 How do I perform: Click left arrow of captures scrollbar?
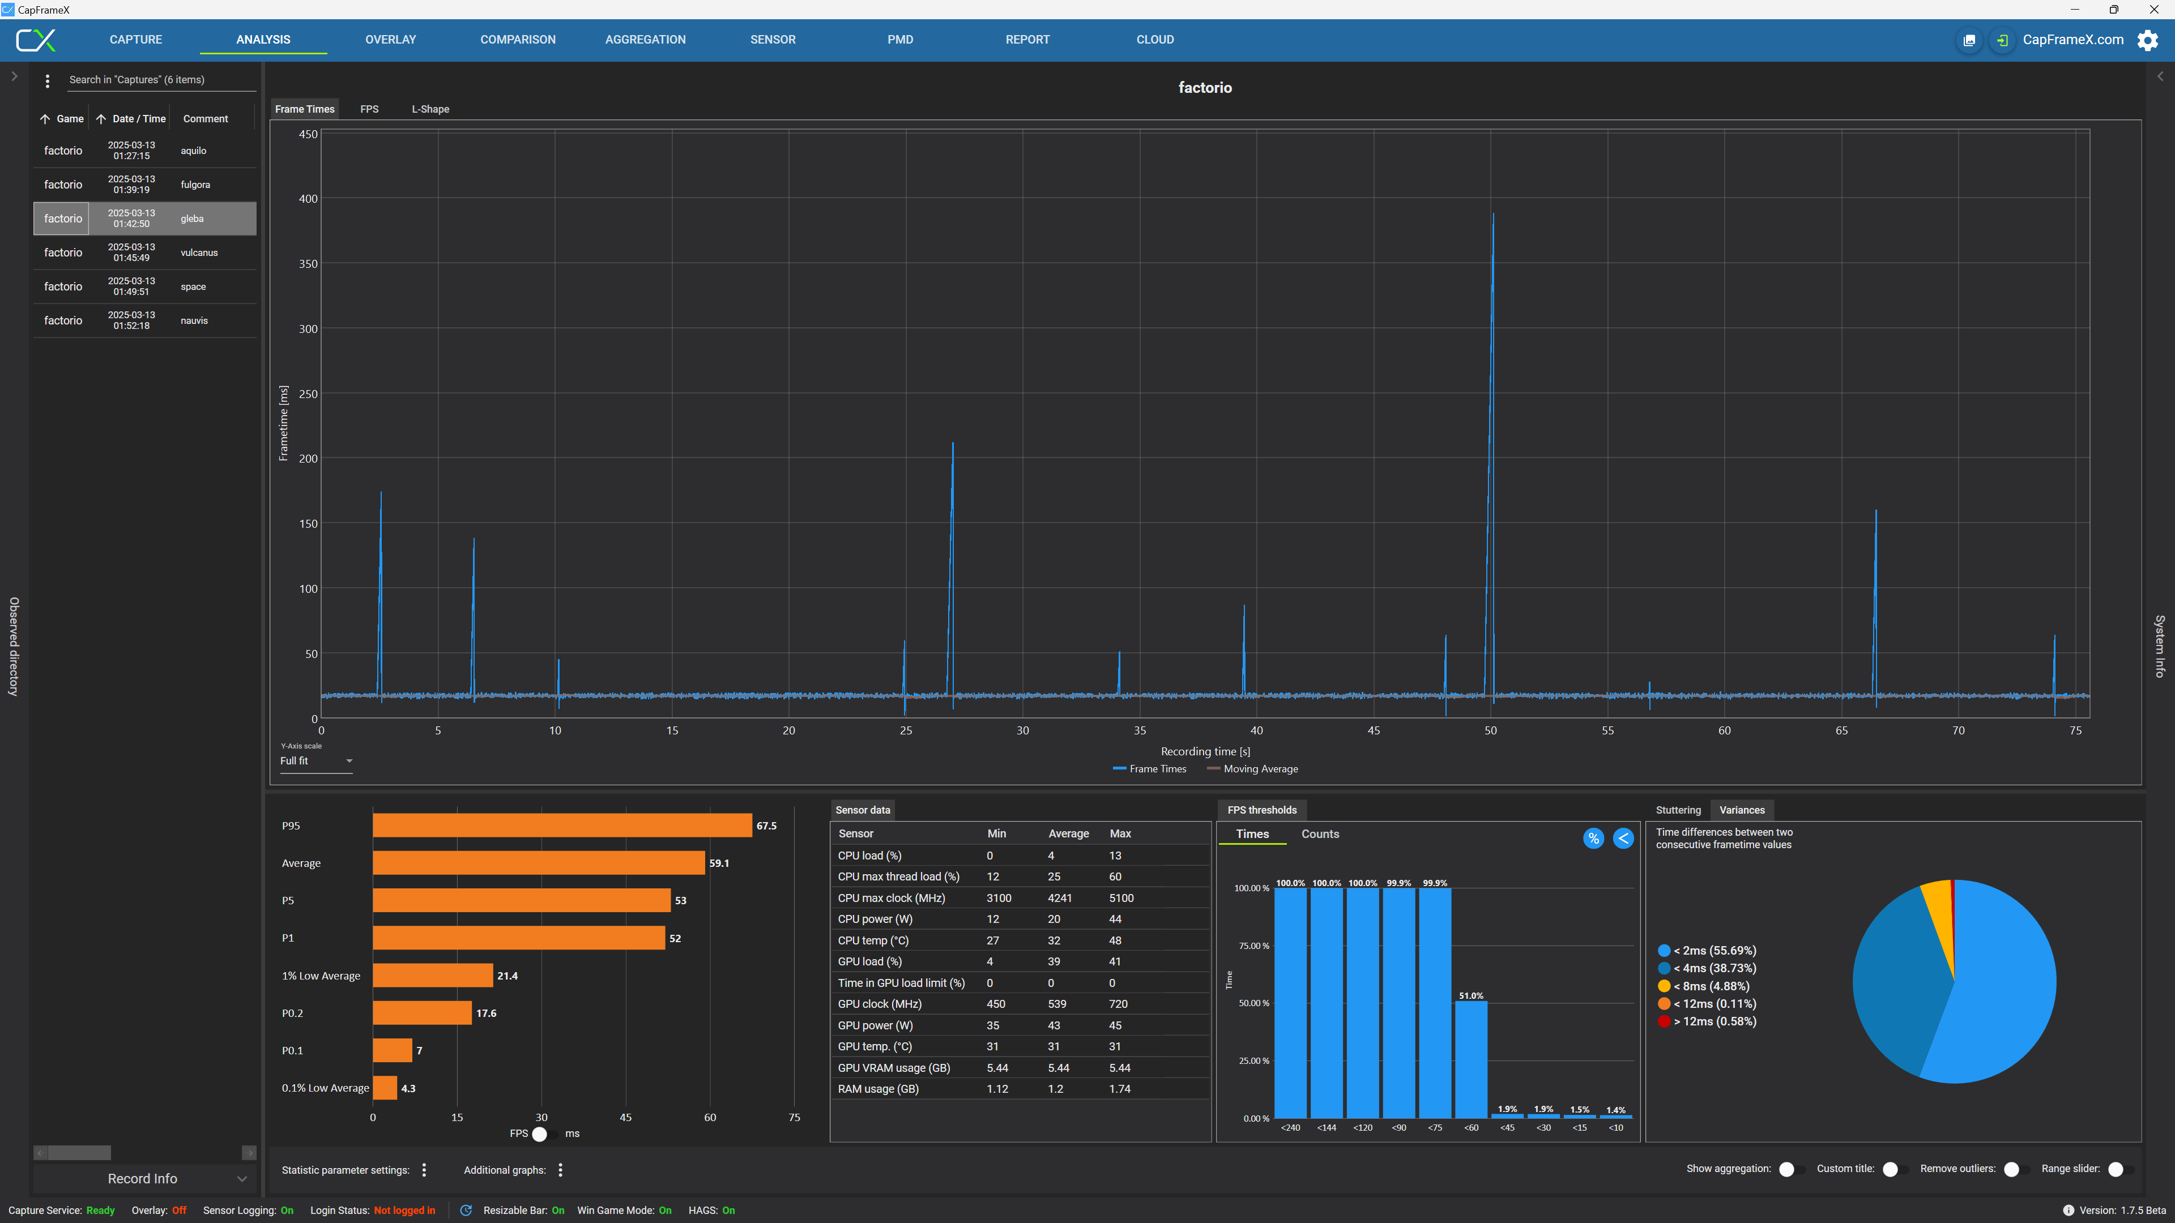coord(41,1153)
